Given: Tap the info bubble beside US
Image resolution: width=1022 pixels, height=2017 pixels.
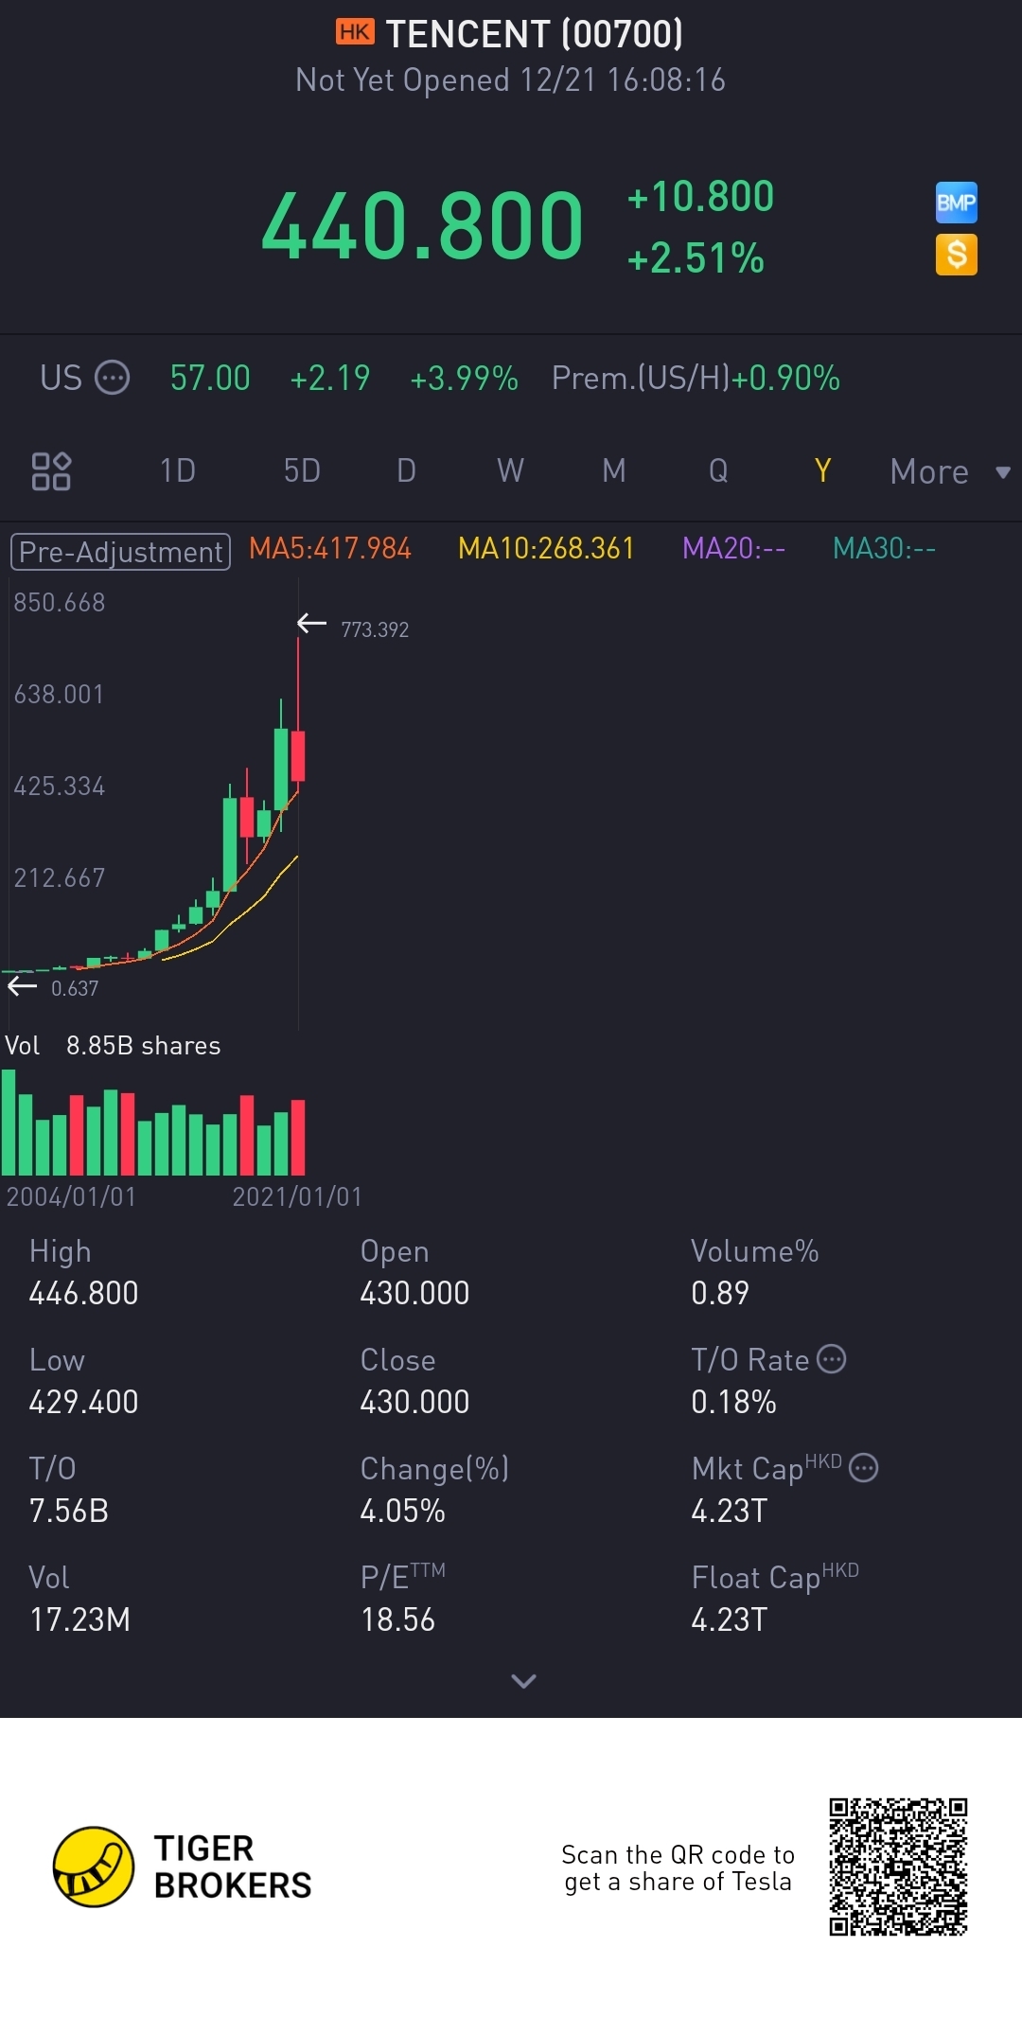Looking at the screenshot, I should [113, 378].
